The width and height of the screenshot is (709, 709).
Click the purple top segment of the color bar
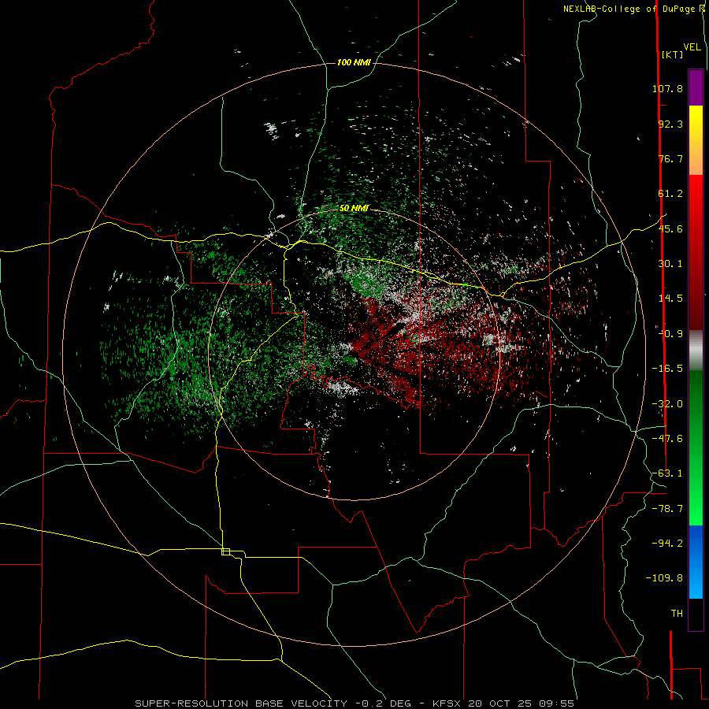pos(696,87)
